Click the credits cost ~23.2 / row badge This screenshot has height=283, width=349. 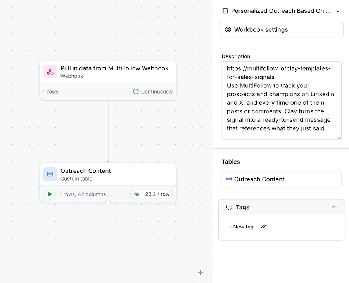[x=152, y=194]
